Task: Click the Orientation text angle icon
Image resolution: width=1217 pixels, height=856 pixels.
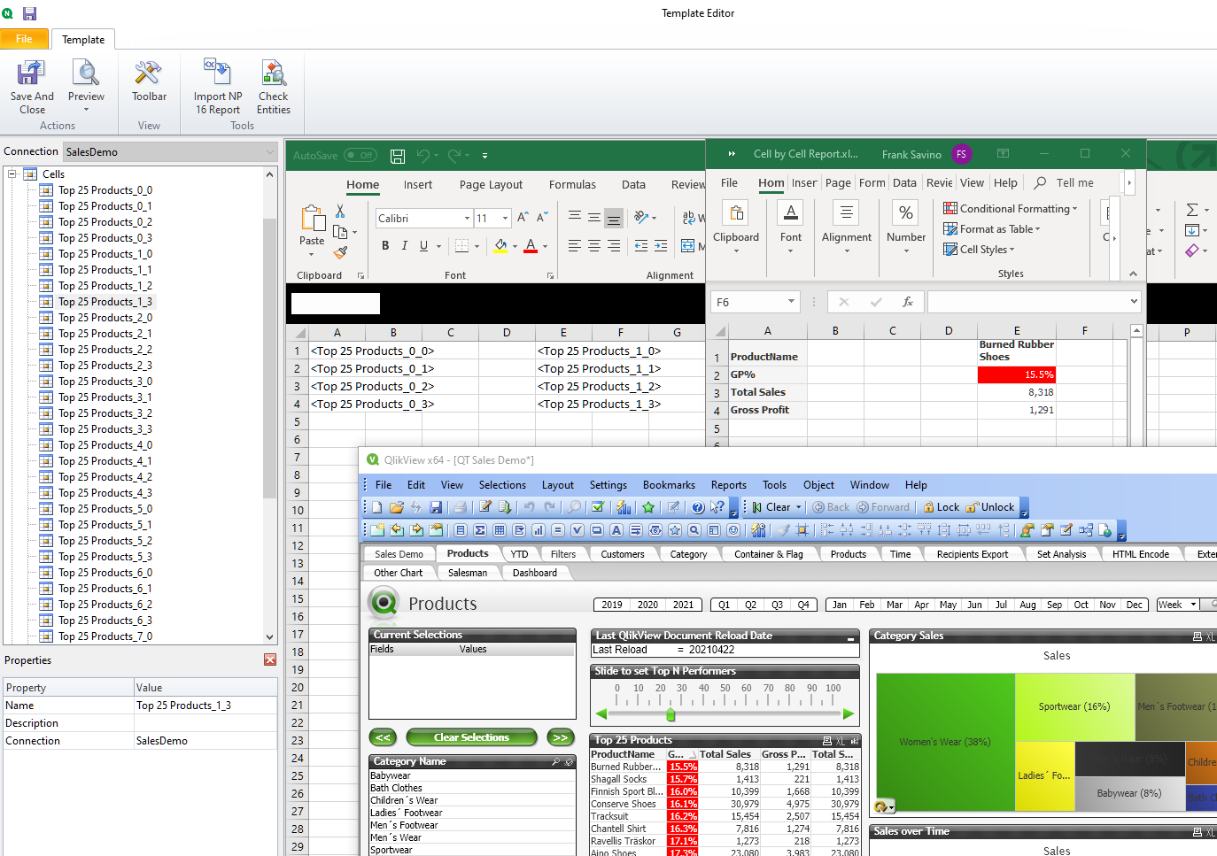Action: point(641,217)
